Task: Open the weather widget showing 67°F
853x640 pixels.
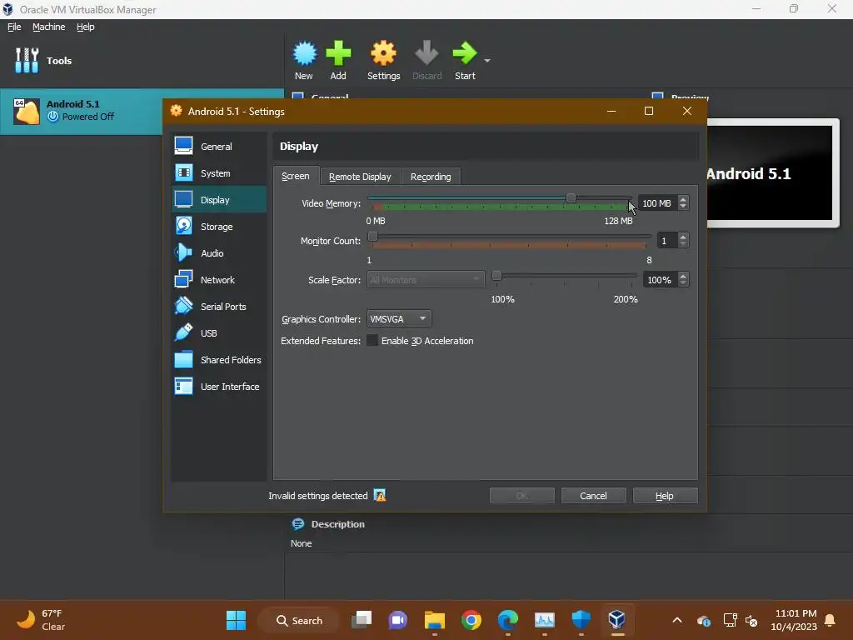Action: (x=41, y=620)
